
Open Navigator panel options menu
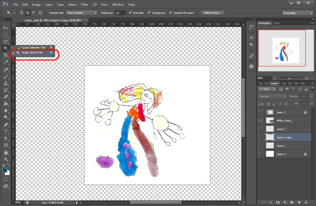pyautogui.click(x=312, y=23)
